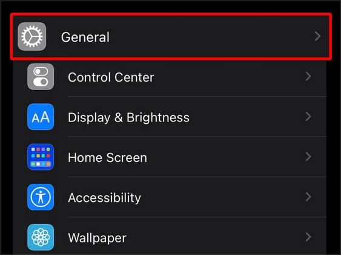Tap the Home Screen grid icon
341x255 pixels.
[x=41, y=157]
